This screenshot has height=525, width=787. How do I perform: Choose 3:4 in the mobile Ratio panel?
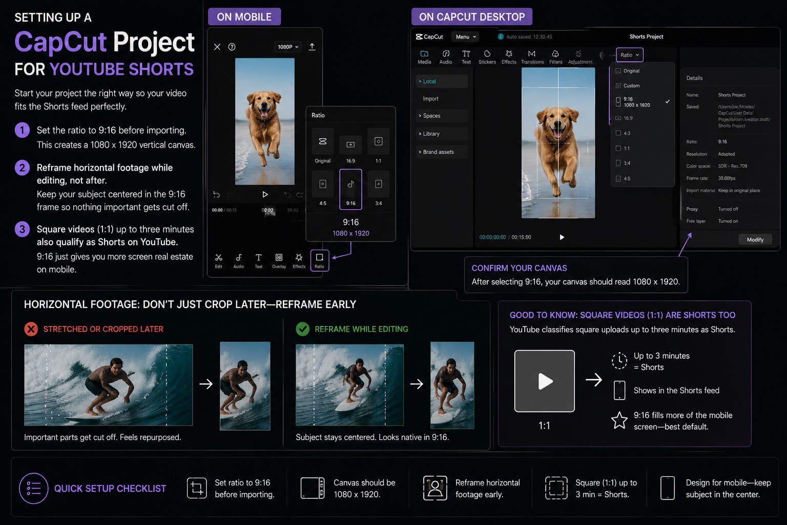pyautogui.click(x=379, y=189)
